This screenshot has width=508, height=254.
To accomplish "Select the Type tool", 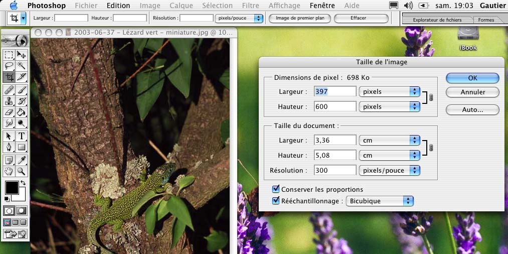I will (x=22, y=136).
